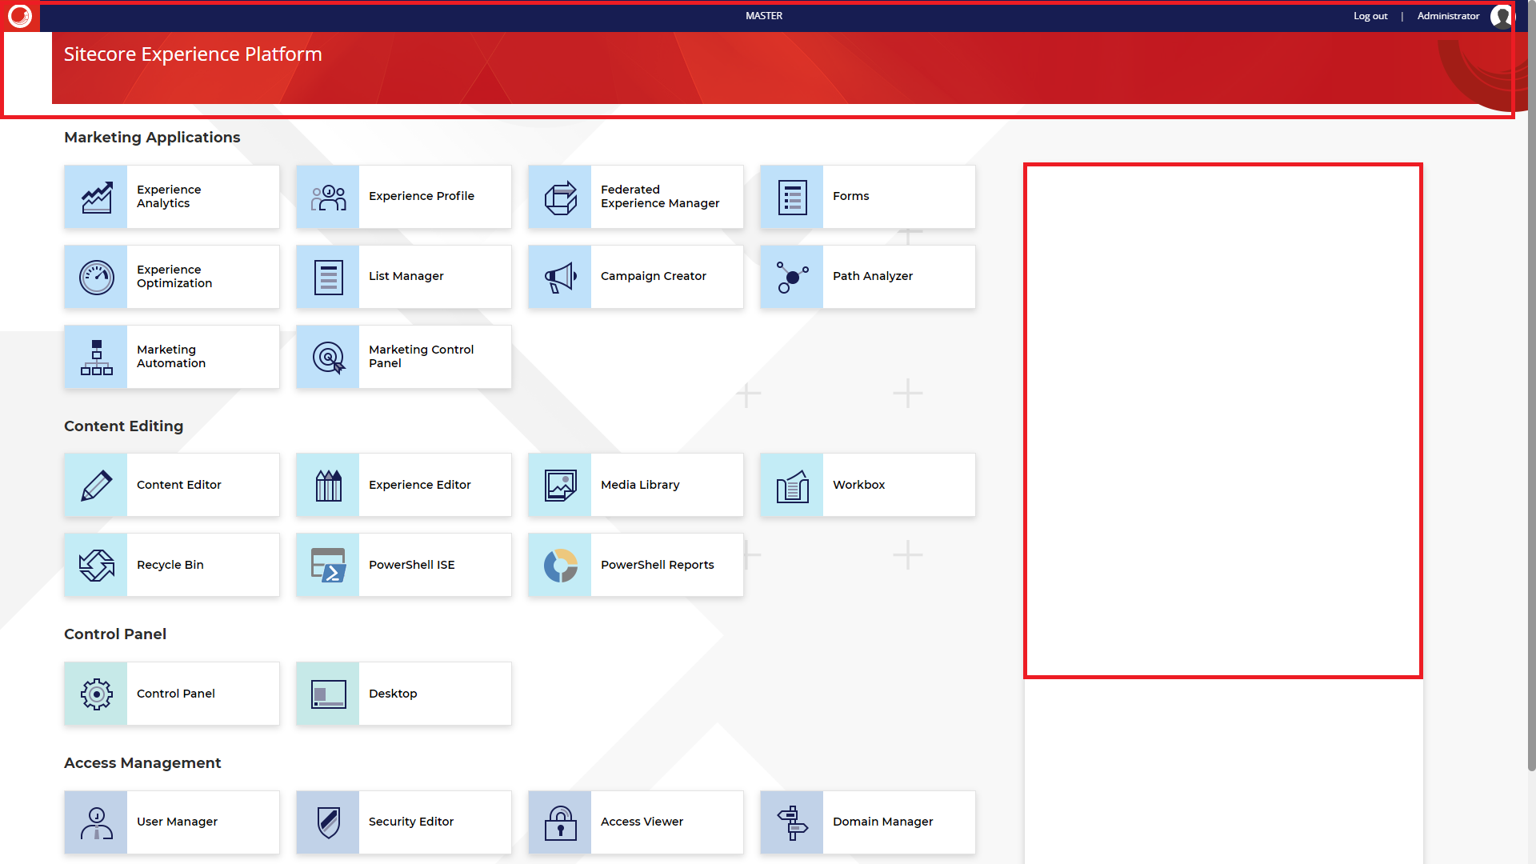
Task: Log out of Sitecore
Action: [x=1370, y=16]
